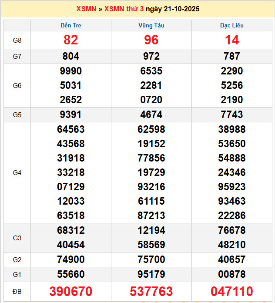Open the XSMN thứ 3 link
This screenshot has height=303, width=275.
(x=124, y=9)
